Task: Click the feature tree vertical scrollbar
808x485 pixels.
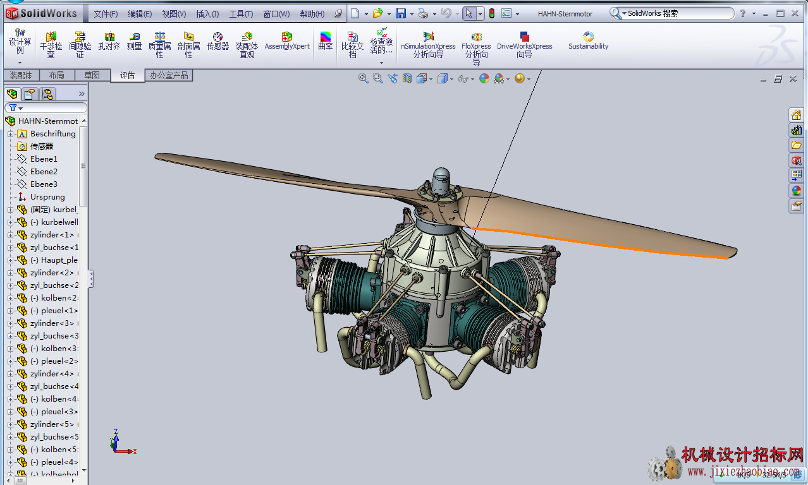Action: pos(83,165)
